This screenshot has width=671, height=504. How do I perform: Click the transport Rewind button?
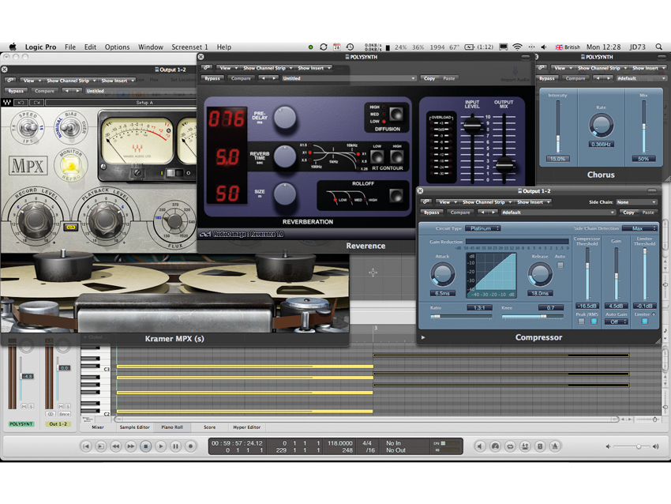115,446
